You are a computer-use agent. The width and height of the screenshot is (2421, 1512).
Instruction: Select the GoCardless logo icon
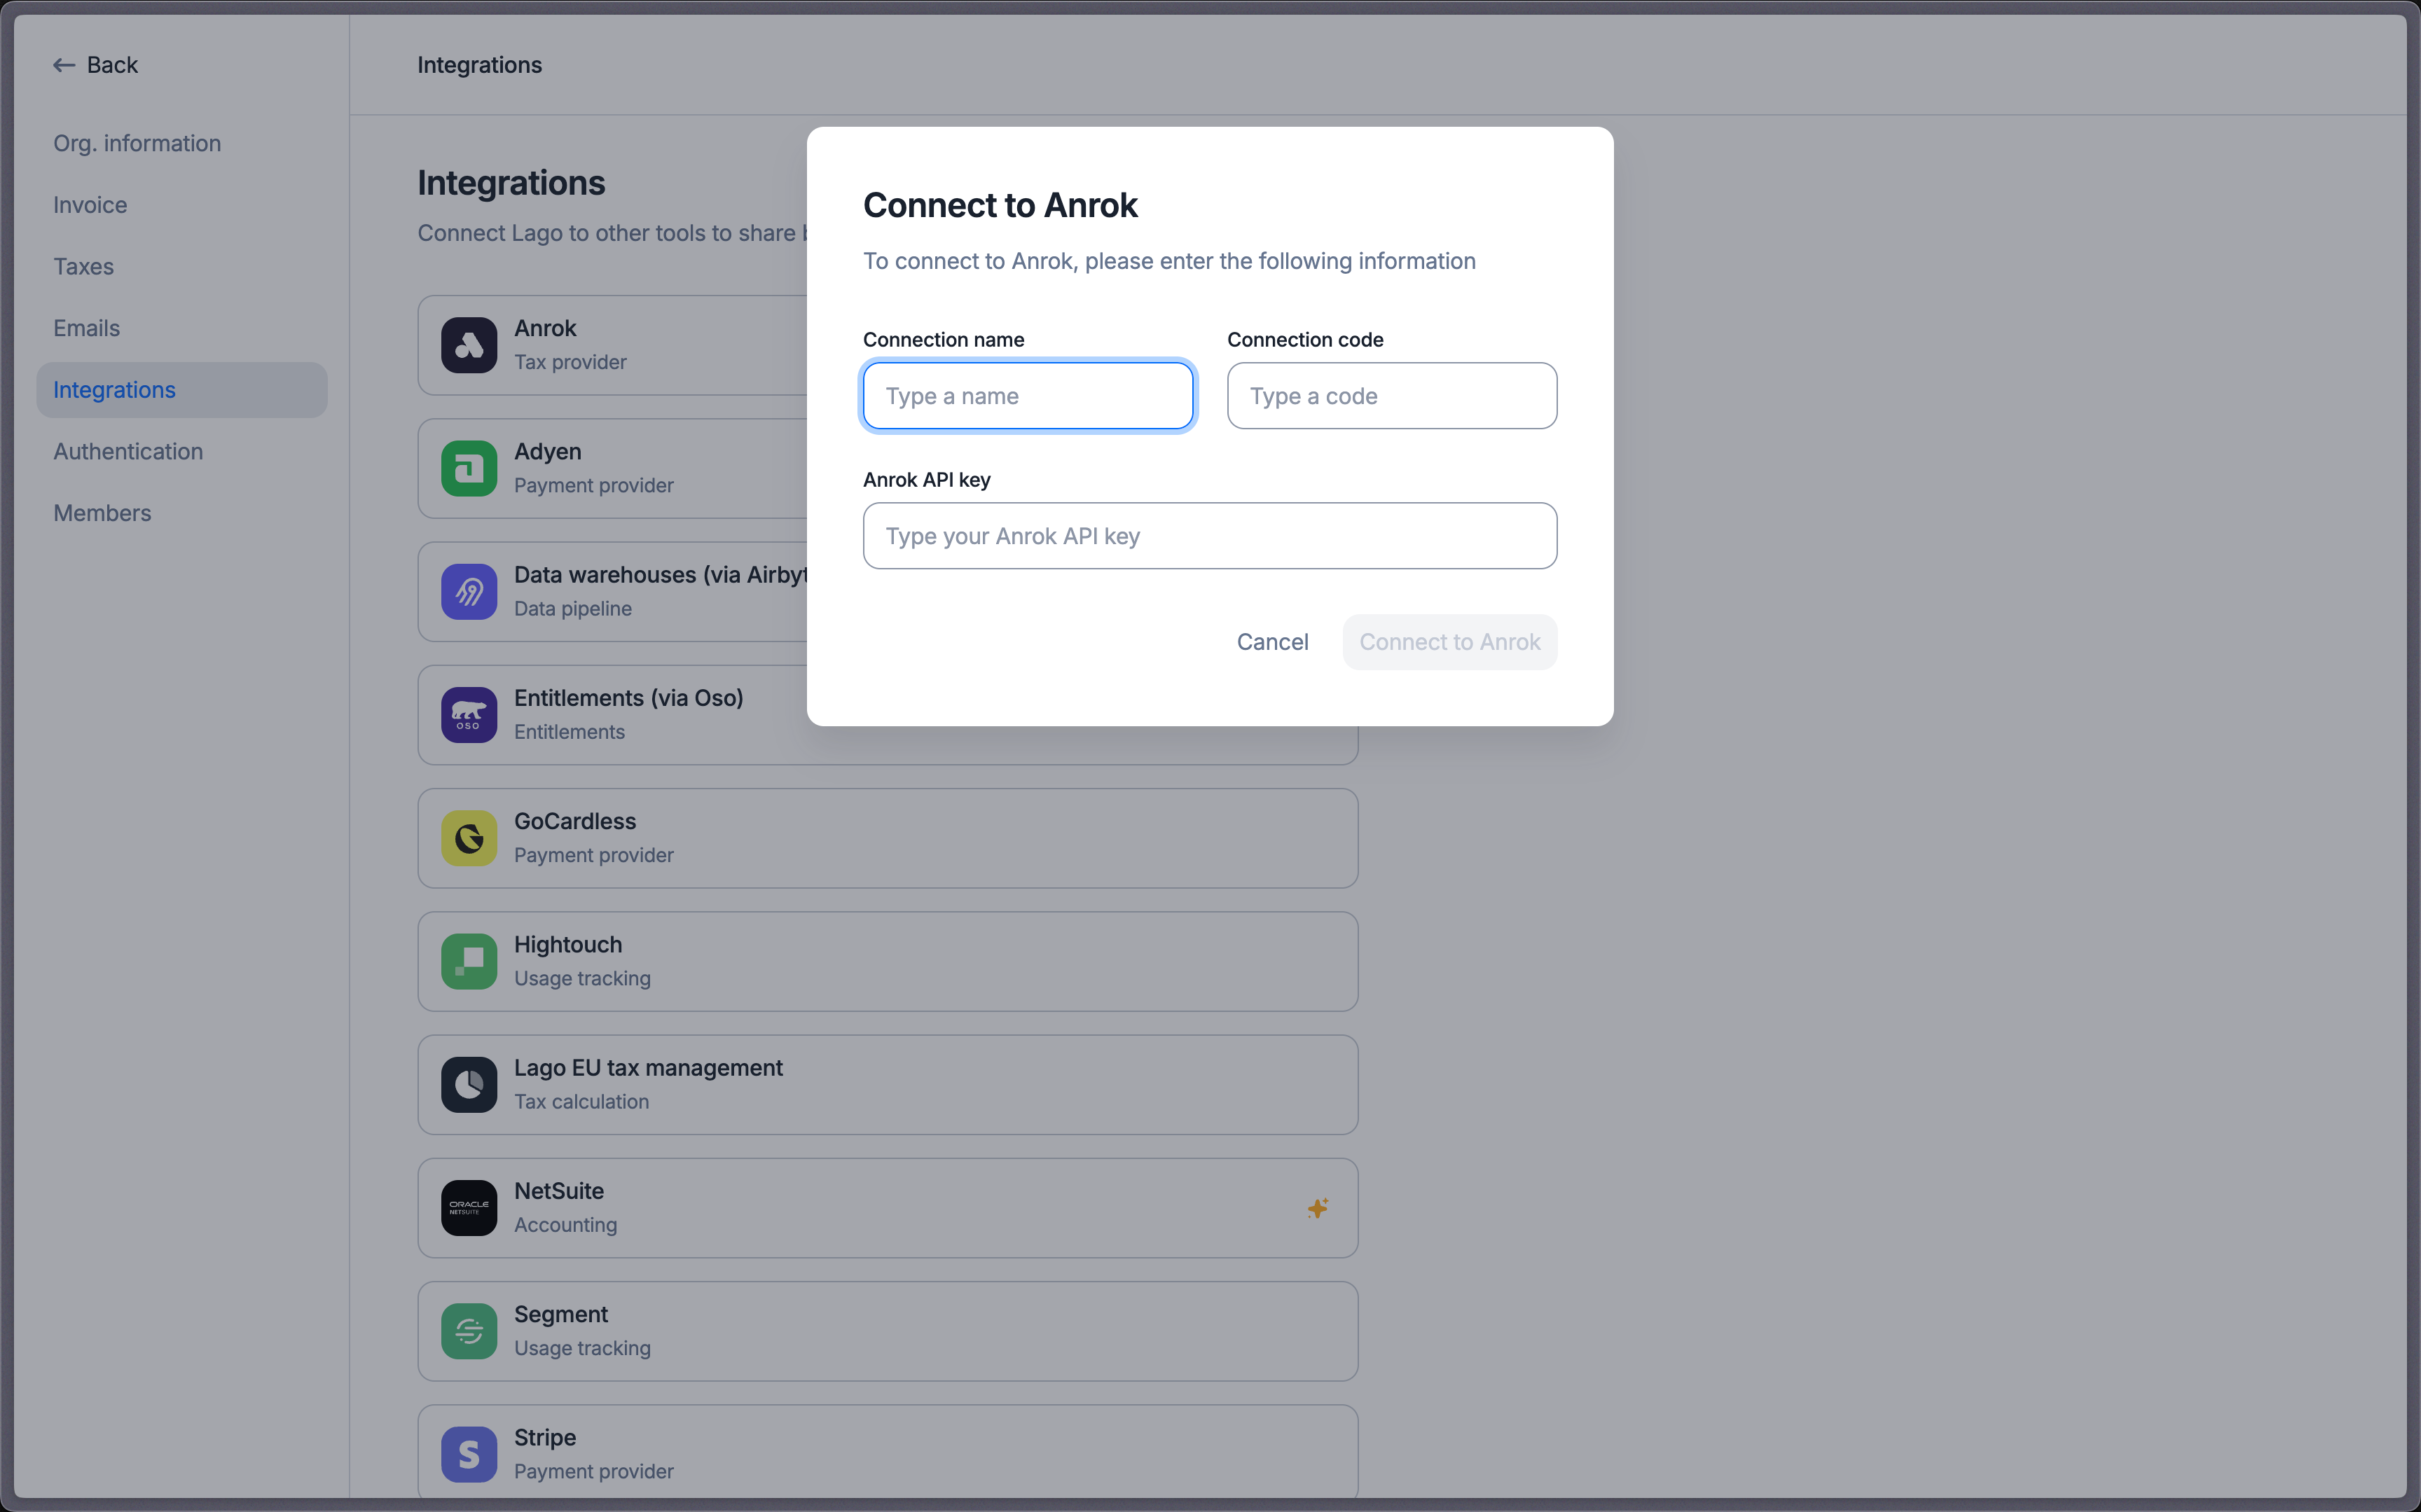coord(469,838)
